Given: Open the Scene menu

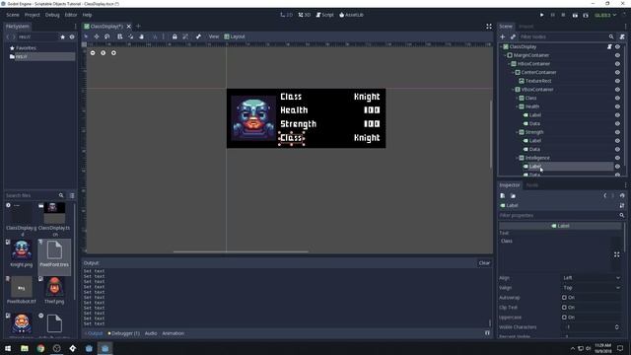Looking at the screenshot, I should [13, 15].
